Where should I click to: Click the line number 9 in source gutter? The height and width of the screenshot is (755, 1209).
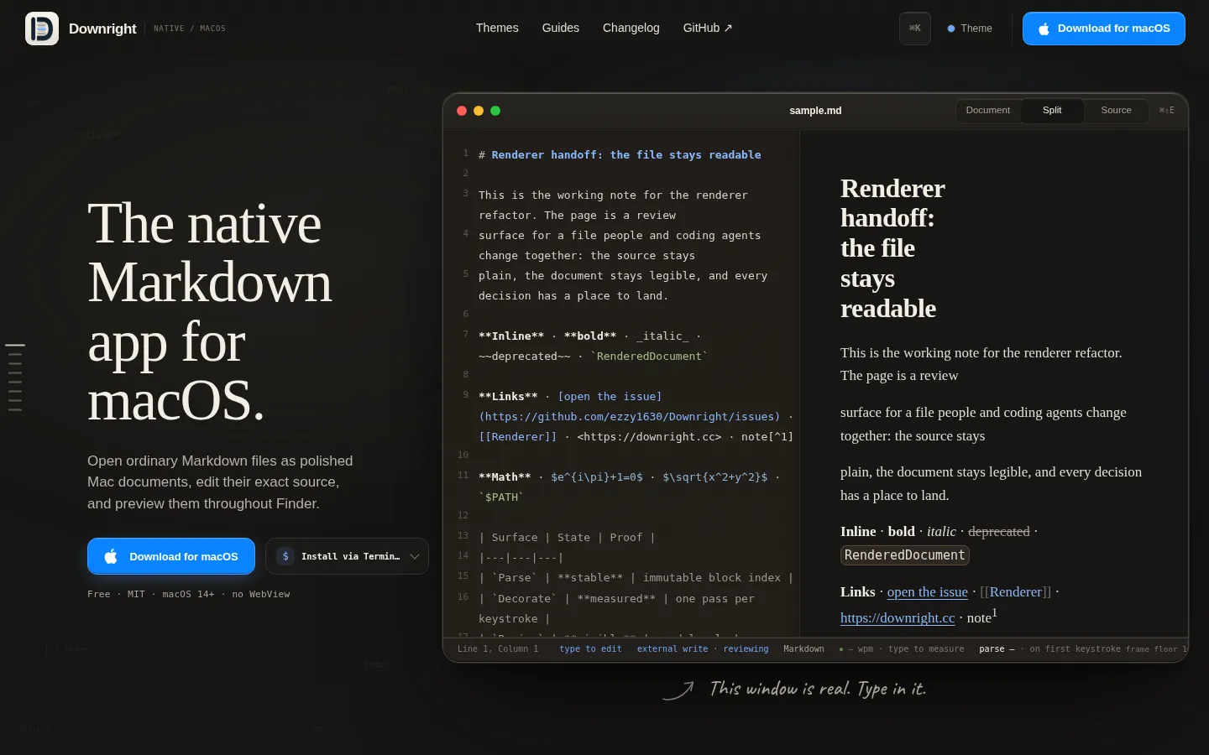465,394
